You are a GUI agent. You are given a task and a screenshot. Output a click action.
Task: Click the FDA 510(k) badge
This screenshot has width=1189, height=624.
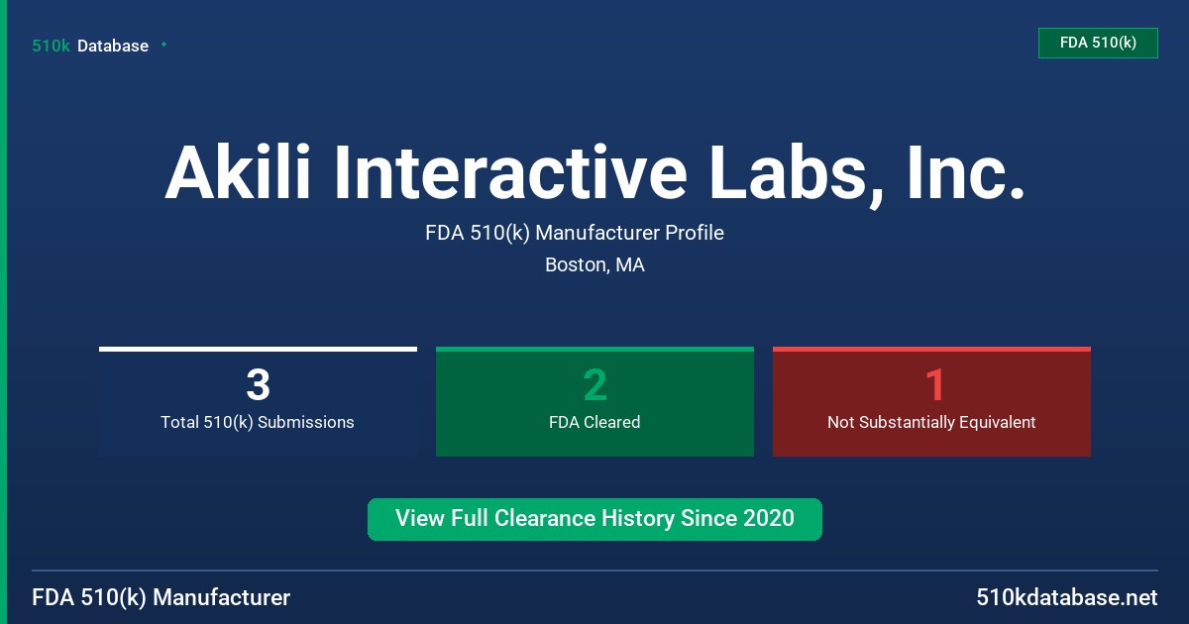pyautogui.click(x=1098, y=43)
